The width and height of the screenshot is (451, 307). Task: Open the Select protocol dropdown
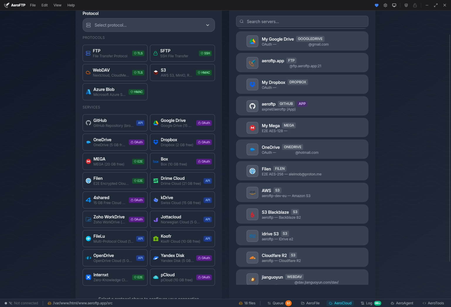(148, 25)
